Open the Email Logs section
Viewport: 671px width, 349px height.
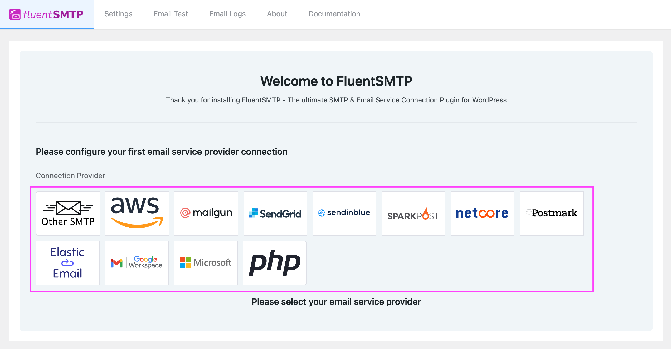tap(227, 14)
